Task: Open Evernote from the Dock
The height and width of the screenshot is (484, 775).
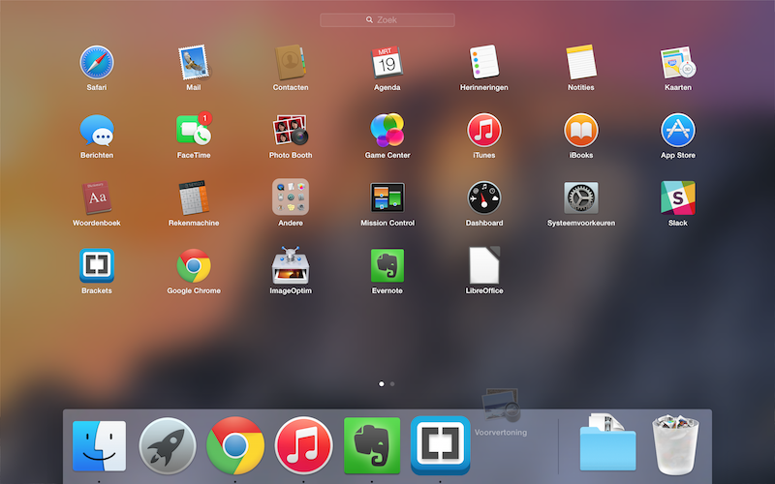Action: pos(372,446)
